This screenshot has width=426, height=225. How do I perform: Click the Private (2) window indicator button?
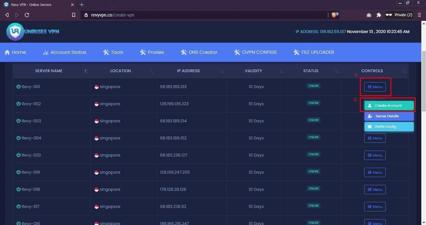coord(399,15)
